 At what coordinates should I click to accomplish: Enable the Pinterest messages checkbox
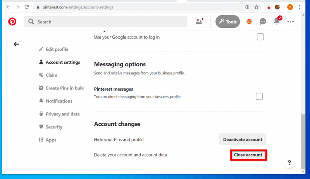pos(259,96)
